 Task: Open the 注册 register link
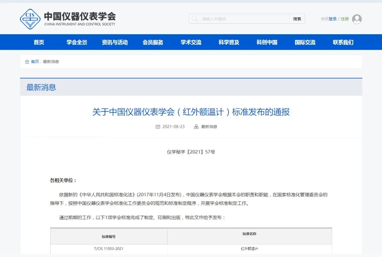pos(345,19)
